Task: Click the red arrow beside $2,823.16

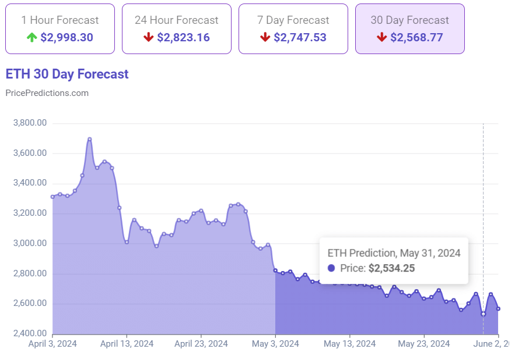Action: click(148, 38)
